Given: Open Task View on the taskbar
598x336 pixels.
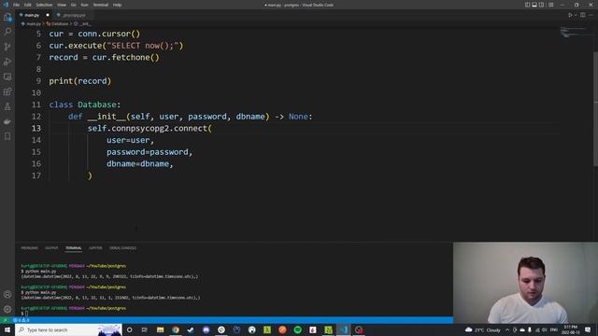Looking at the screenshot, I should (x=145, y=329).
